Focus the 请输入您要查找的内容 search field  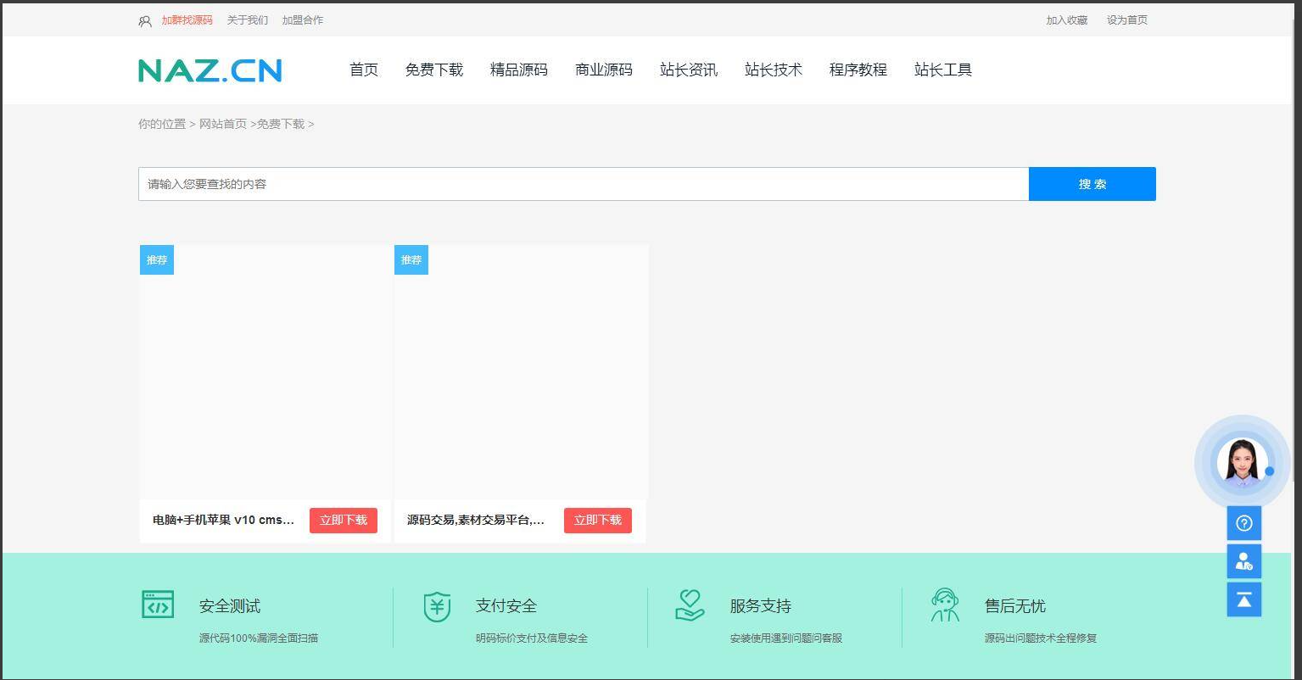(x=583, y=184)
